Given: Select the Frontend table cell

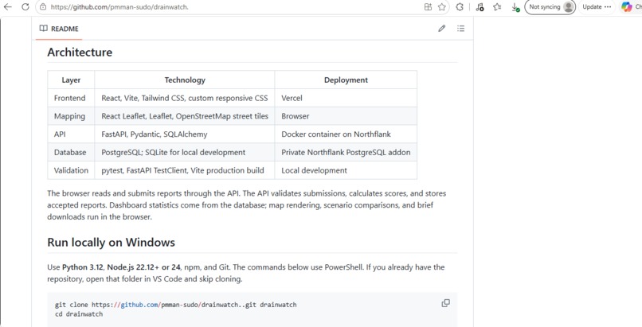Looking at the screenshot, I should 71,98.
